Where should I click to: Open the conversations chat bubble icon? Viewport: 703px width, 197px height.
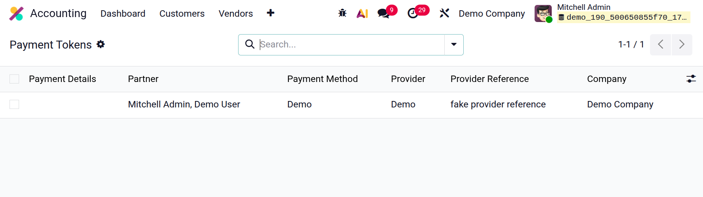click(383, 13)
